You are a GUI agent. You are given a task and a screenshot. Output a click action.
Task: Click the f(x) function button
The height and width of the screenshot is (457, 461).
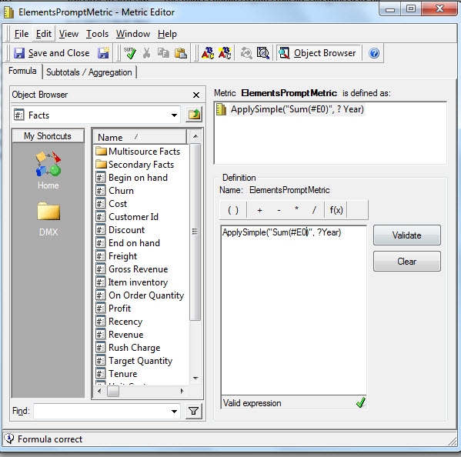coord(336,210)
